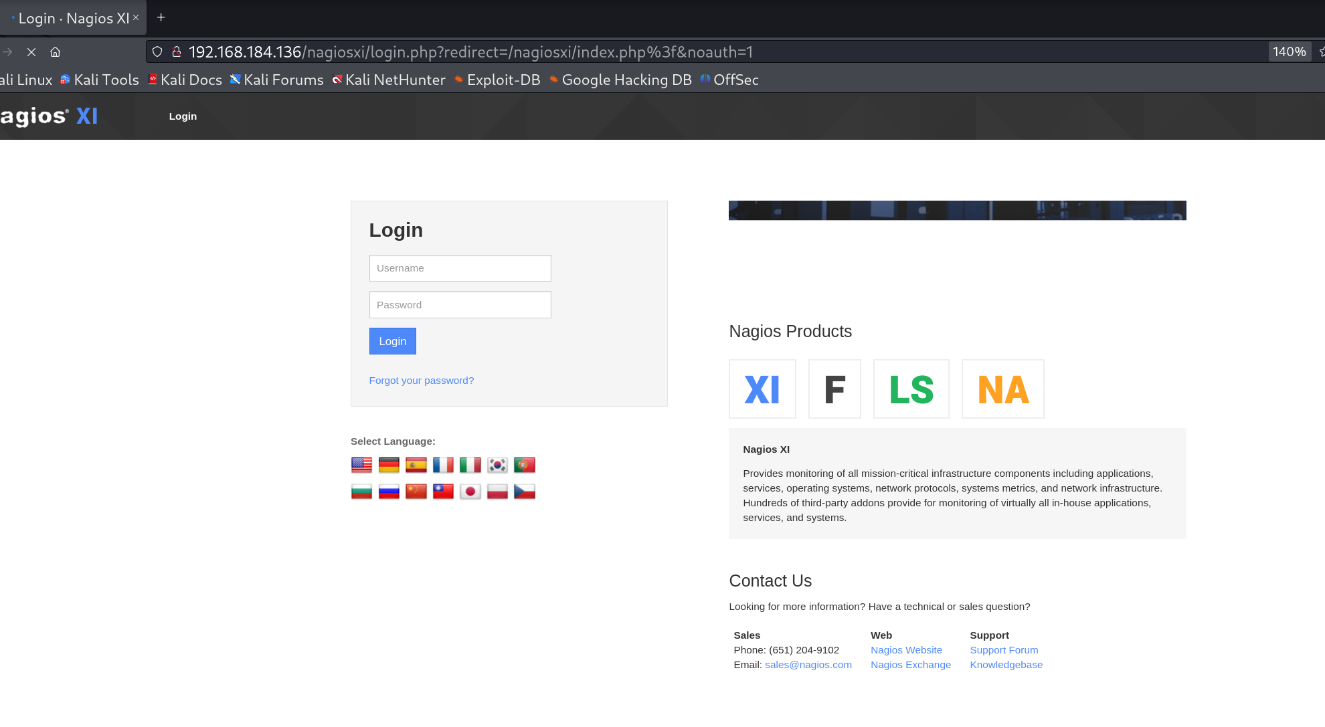Image resolution: width=1325 pixels, height=727 pixels.
Task: Reset the 140% zoom indicator
Action: (x=1289, y=52)
